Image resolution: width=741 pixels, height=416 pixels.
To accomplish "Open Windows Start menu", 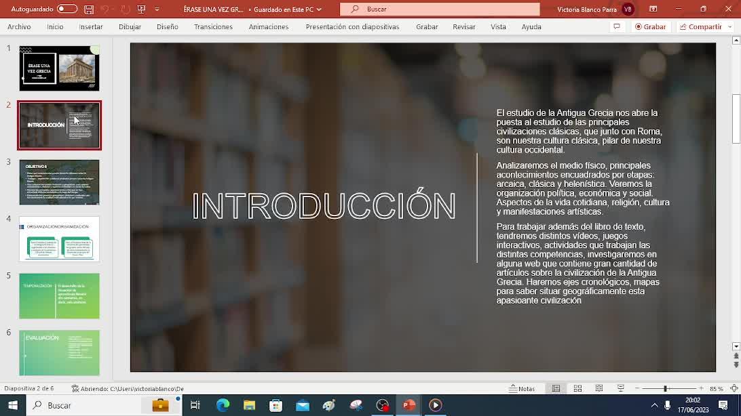I will click(13, 405).
